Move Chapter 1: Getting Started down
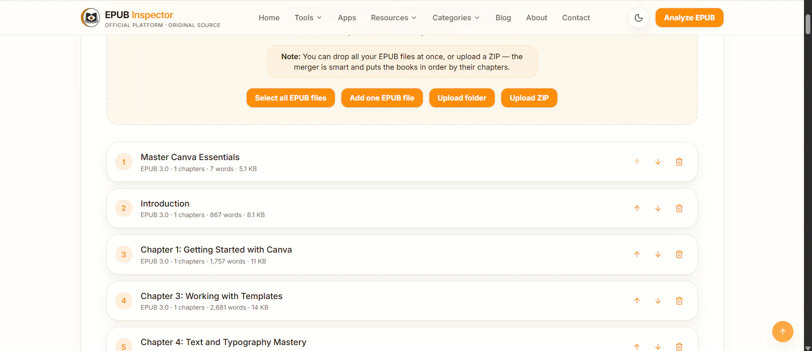The height and width of the screenshot is (351, 812). pyautogui.click(x=658, y=255)
